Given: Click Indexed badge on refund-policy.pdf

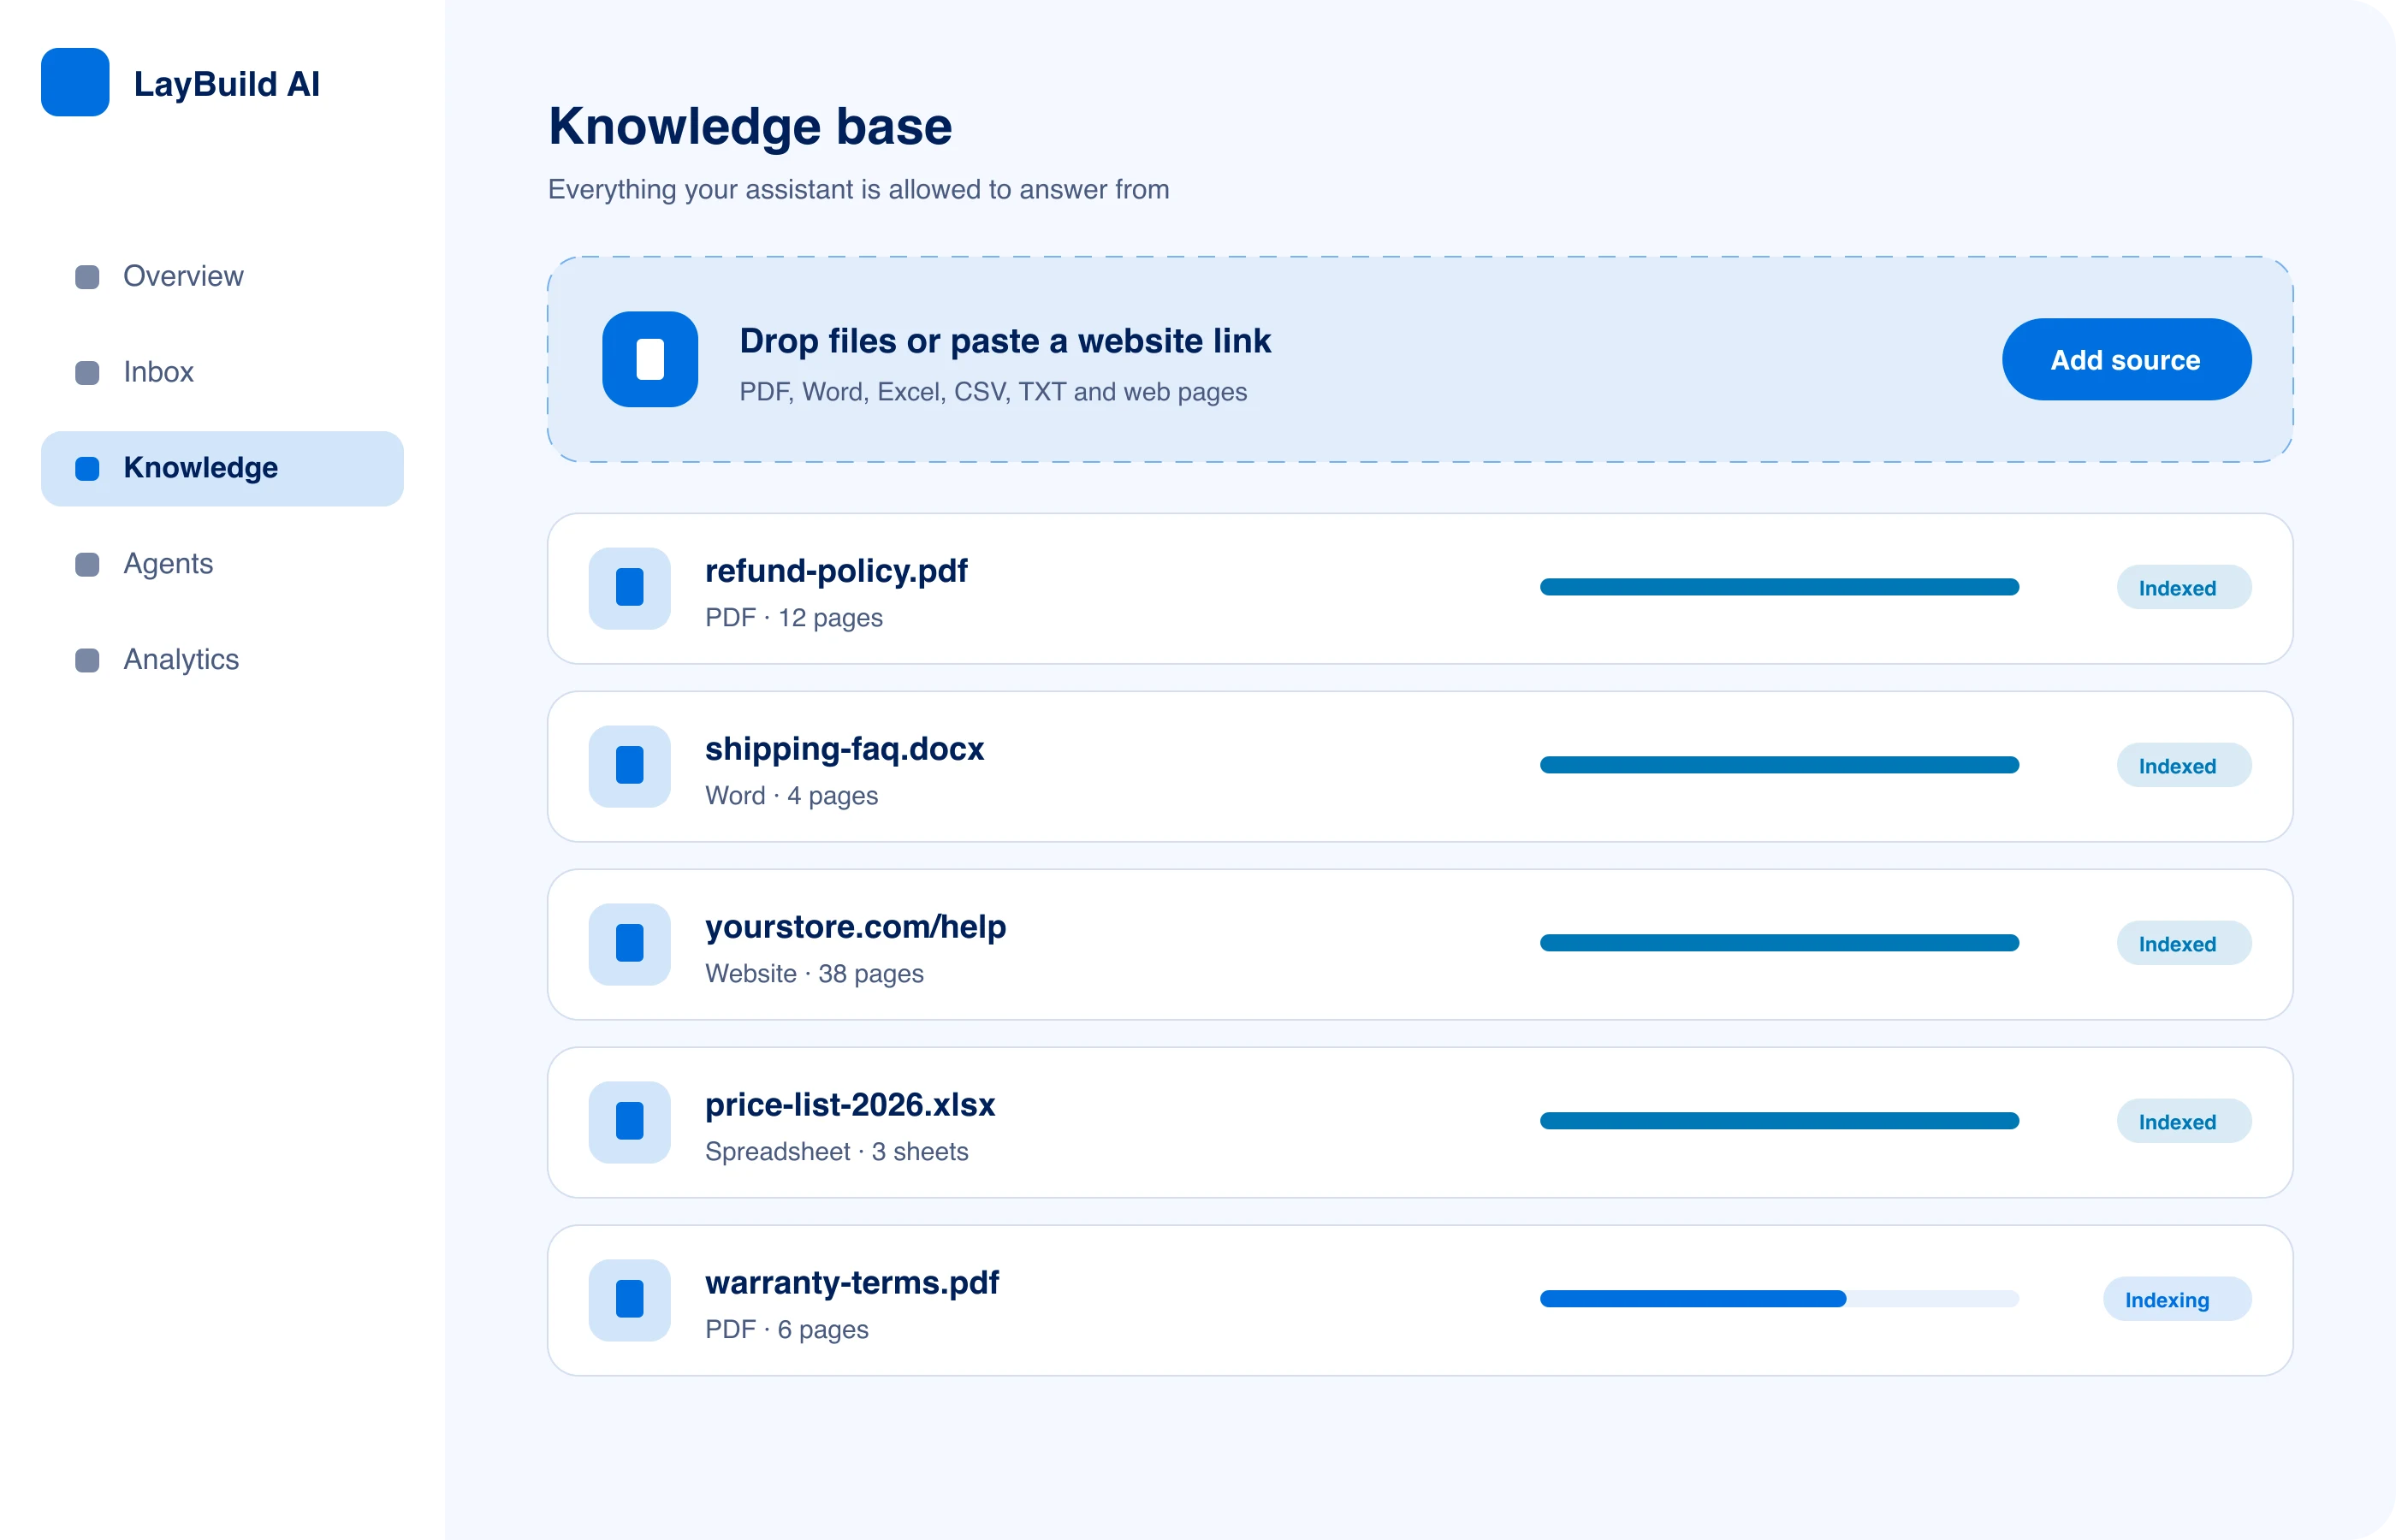Looking at the screenshot, I should pyautogui.click(x=2184, y=588).
